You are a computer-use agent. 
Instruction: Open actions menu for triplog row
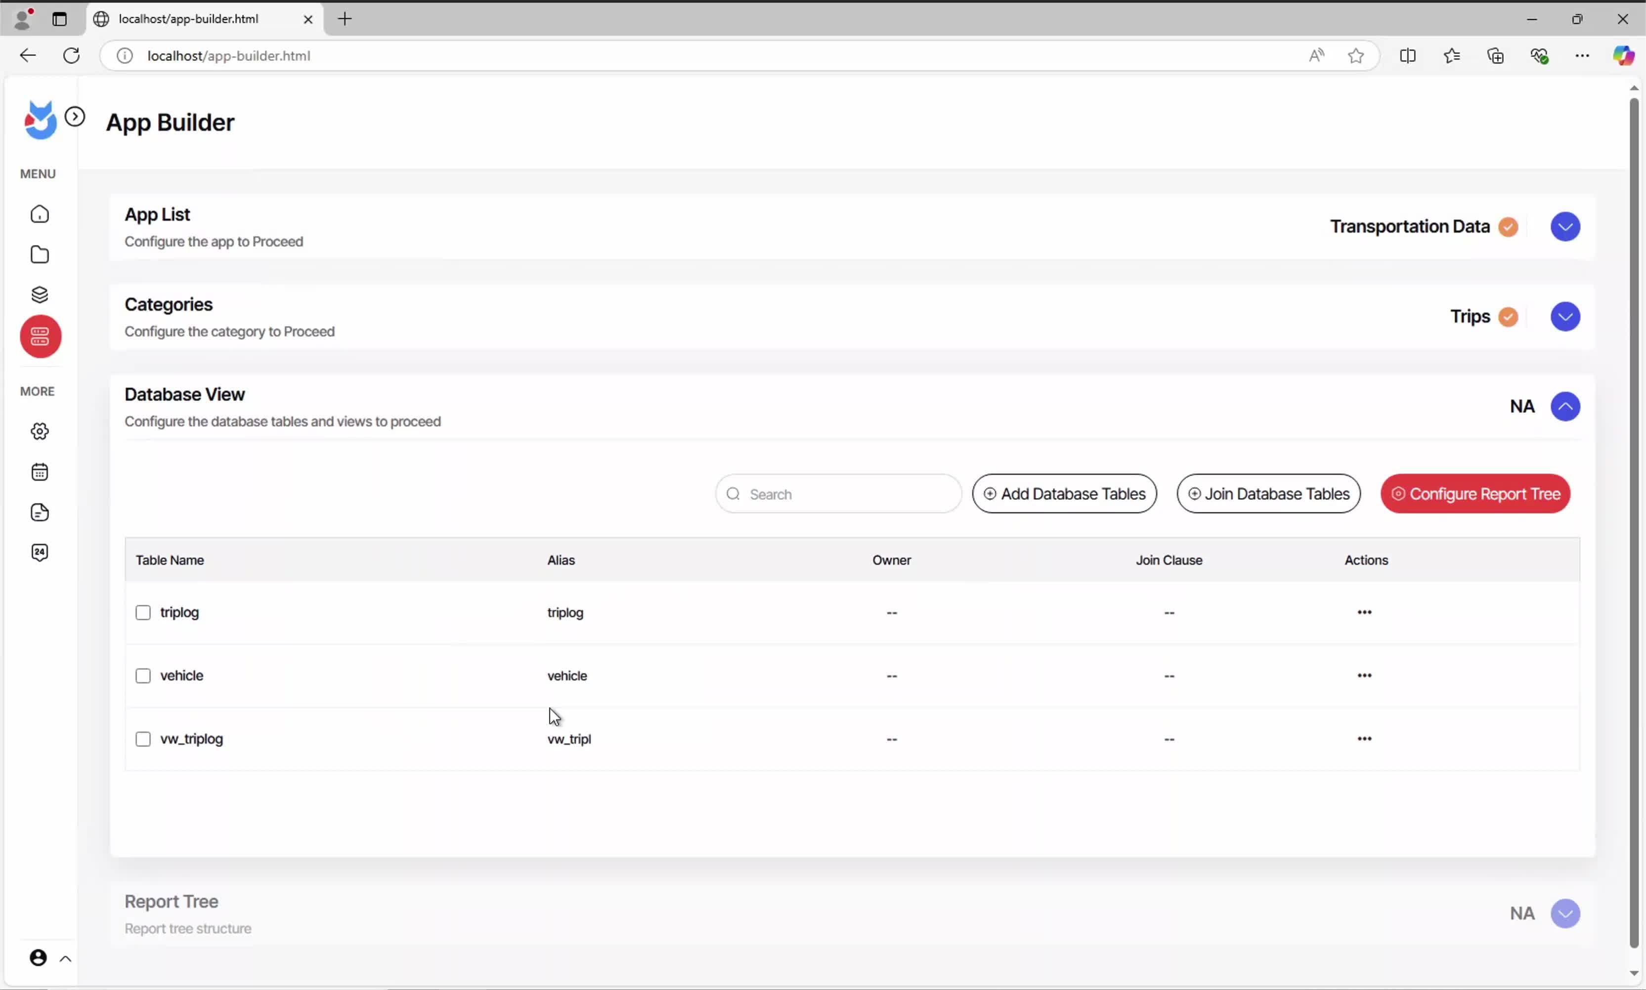tap(1364, 613)
